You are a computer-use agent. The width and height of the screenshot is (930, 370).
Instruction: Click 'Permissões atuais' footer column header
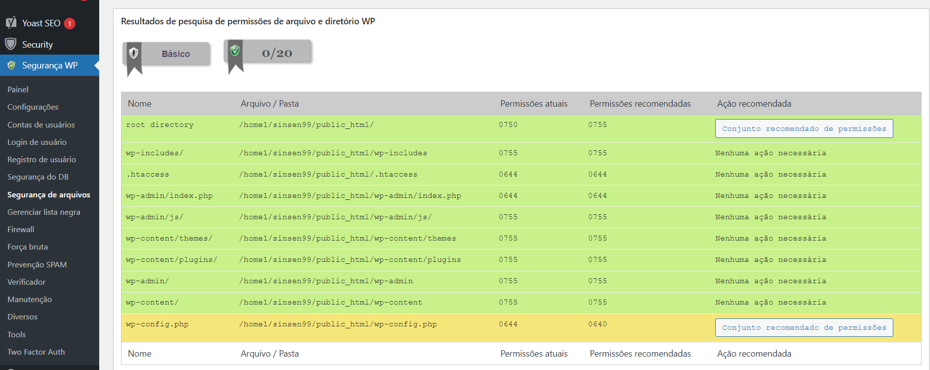534,354
